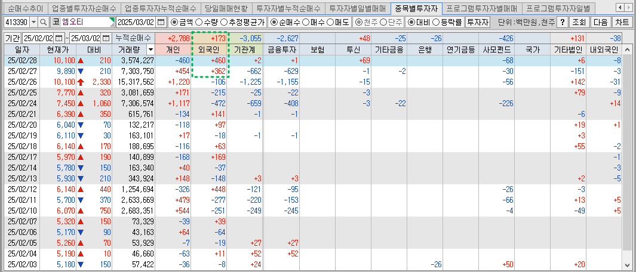Select the 순매수 radio option
Viewport: 636px width, 272px height.
[x=275, y=22]
